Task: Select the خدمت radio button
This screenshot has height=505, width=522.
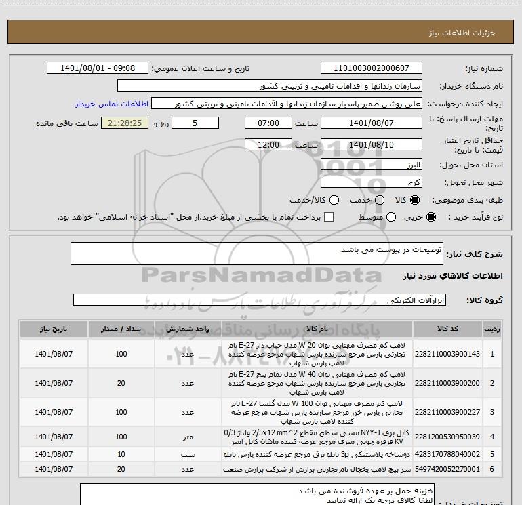Action: click(x=380, y=200)
